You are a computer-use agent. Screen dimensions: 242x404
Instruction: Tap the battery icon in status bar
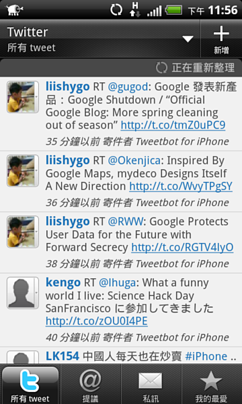point(174,10)
